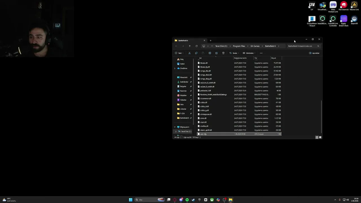Launch SteamVR desktop shortcut
The image size is (361, 203).
pyautogui.click(x=354, y=20)
